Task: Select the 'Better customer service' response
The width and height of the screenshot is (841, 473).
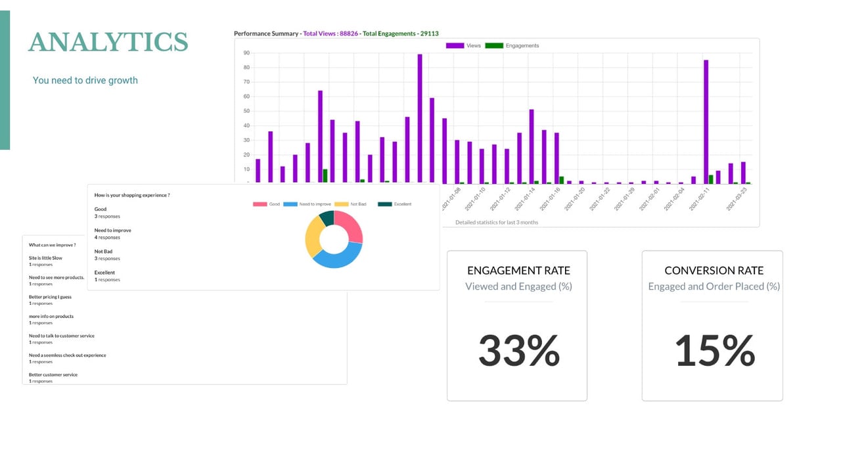Action: pos(53,378)
